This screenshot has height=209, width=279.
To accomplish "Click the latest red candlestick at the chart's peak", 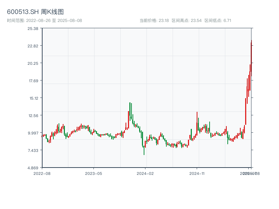I will coord(251,59).
